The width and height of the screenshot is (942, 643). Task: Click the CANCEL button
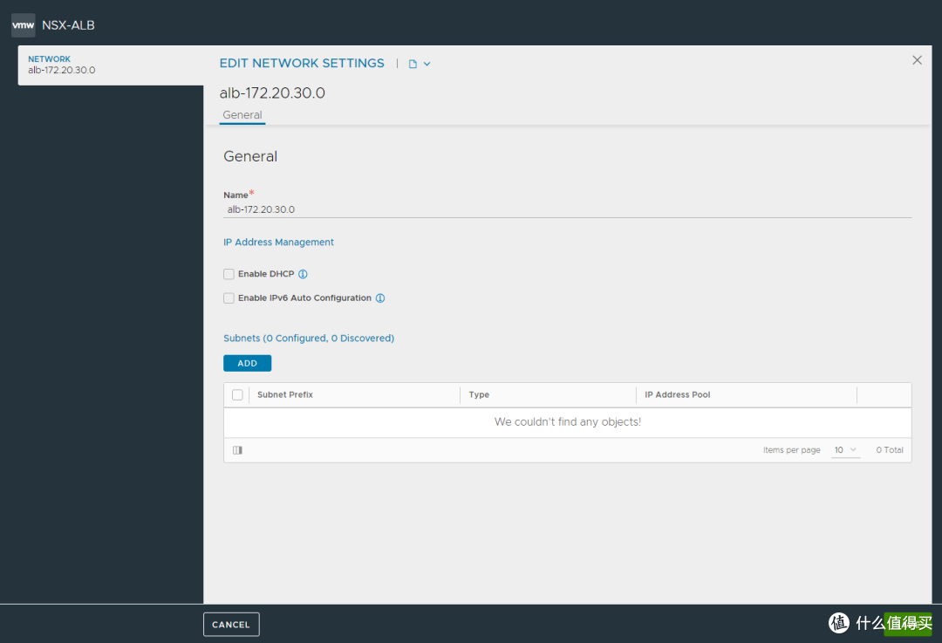[231, 625]
